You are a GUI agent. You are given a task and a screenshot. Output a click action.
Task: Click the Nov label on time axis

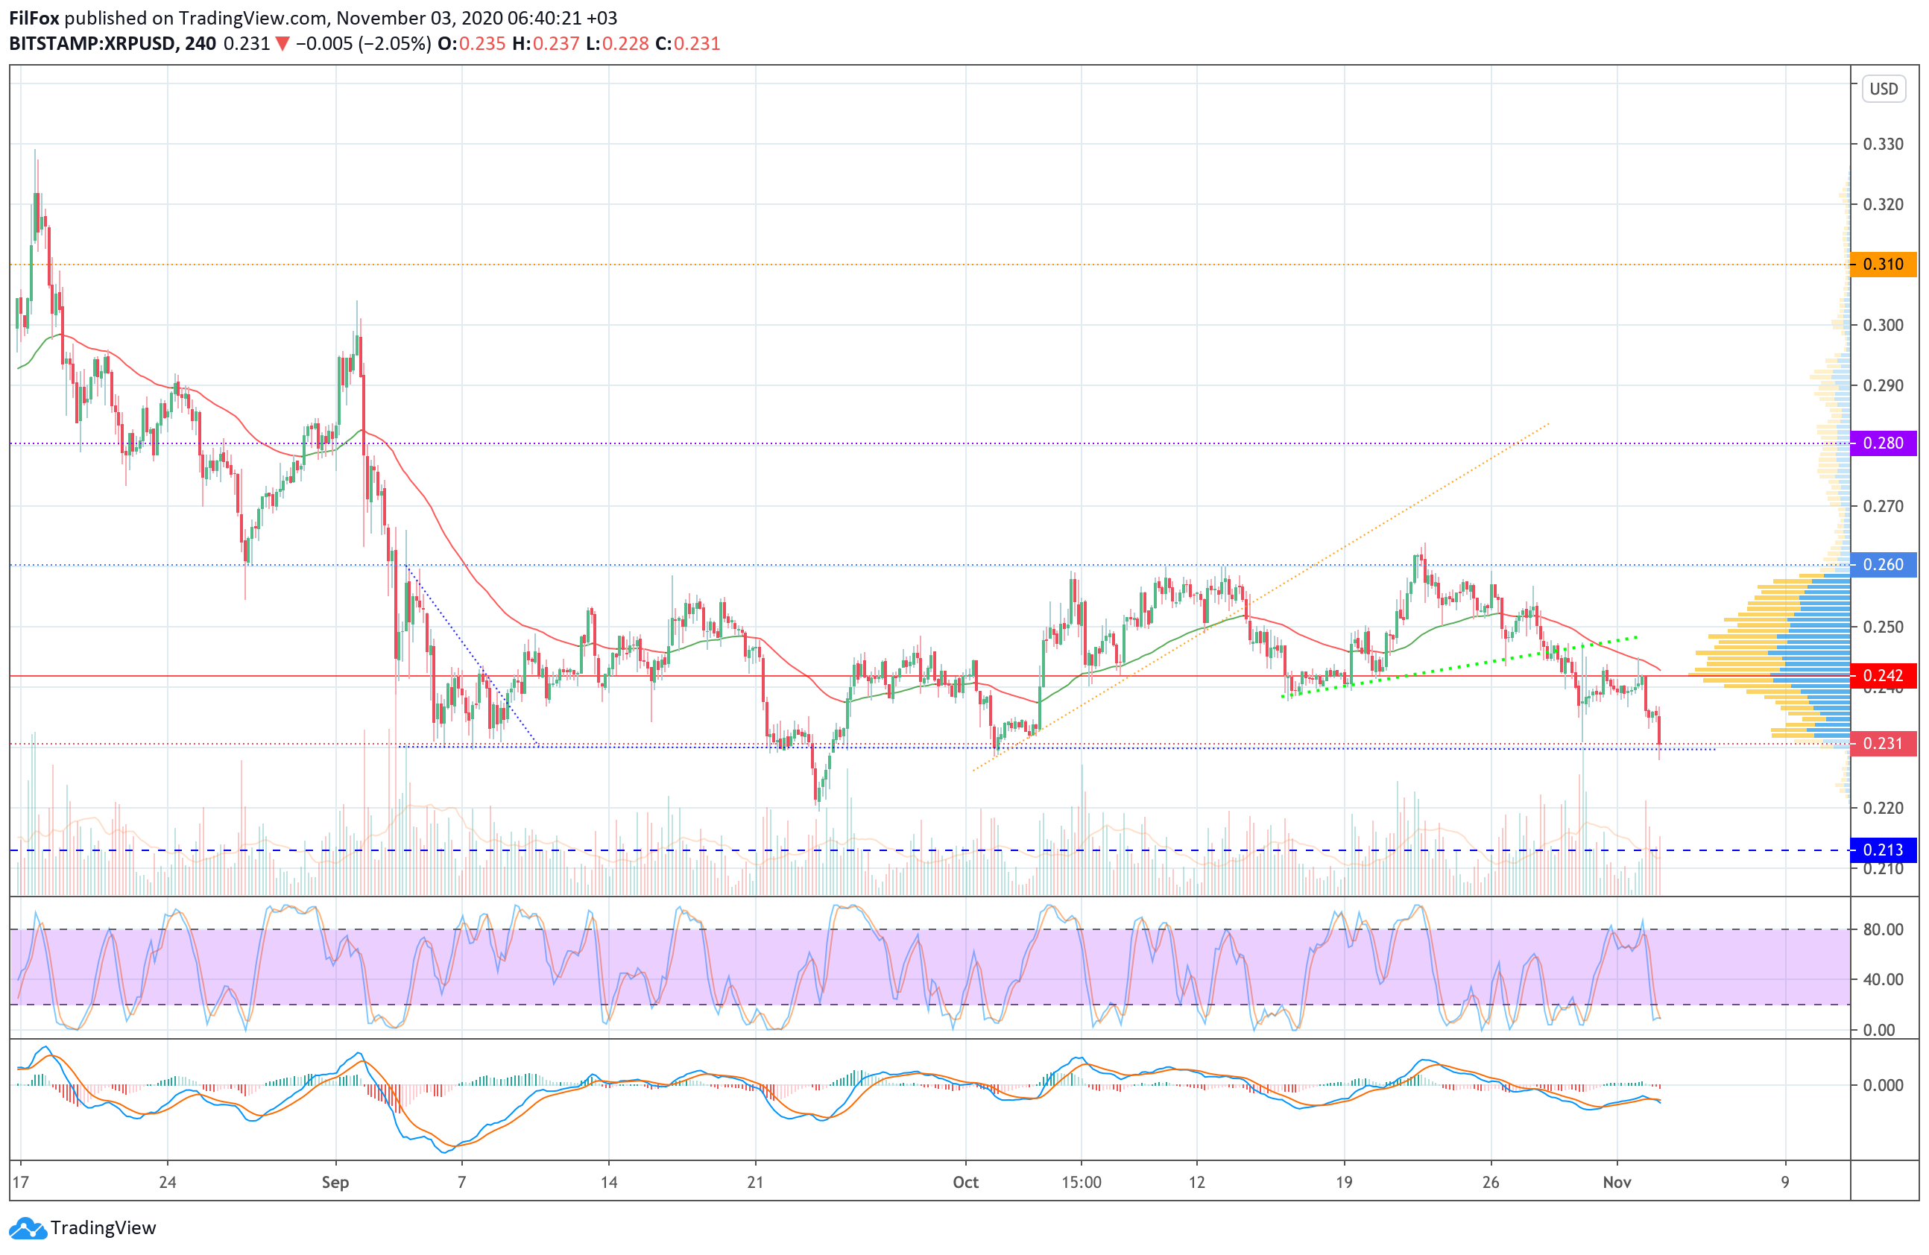(1616, 1182)
